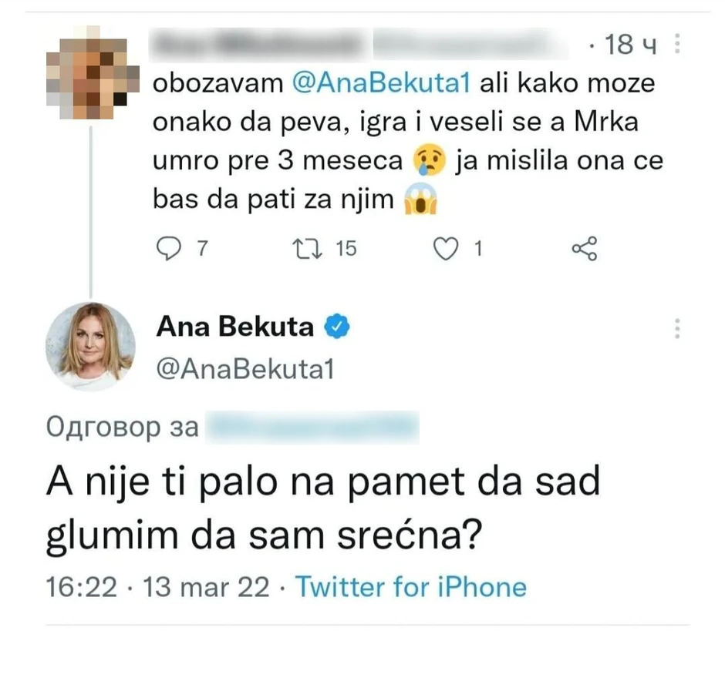Open the three-dot menu on Ana Bekuta's reply

[x=676, y=327]
